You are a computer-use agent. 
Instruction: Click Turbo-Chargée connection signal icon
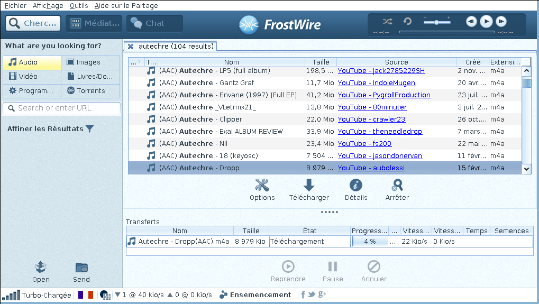pyautogui.click(x=11, y=295)
